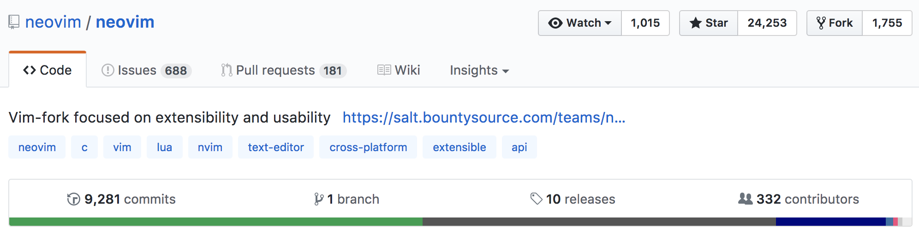View the 9,281 commits history
Image resolution: width=919 pixels, height=235 pixels.
[121, 199]
